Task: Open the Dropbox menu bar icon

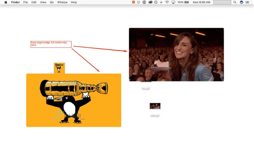Action: click(139, 2)
